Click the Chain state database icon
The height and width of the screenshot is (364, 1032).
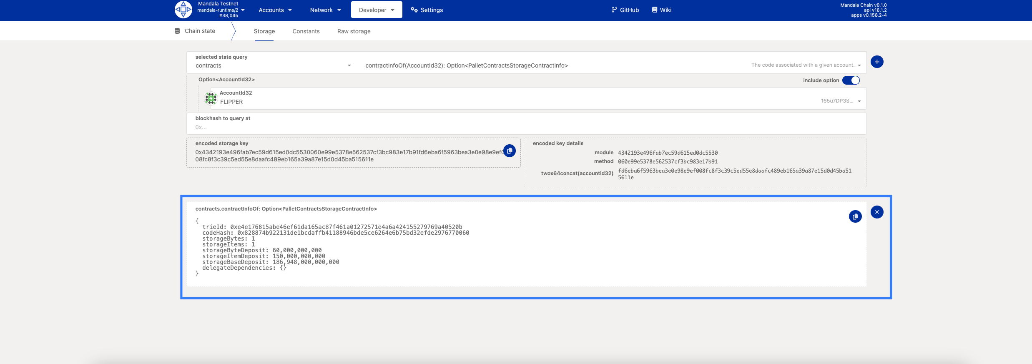(177, 31)
